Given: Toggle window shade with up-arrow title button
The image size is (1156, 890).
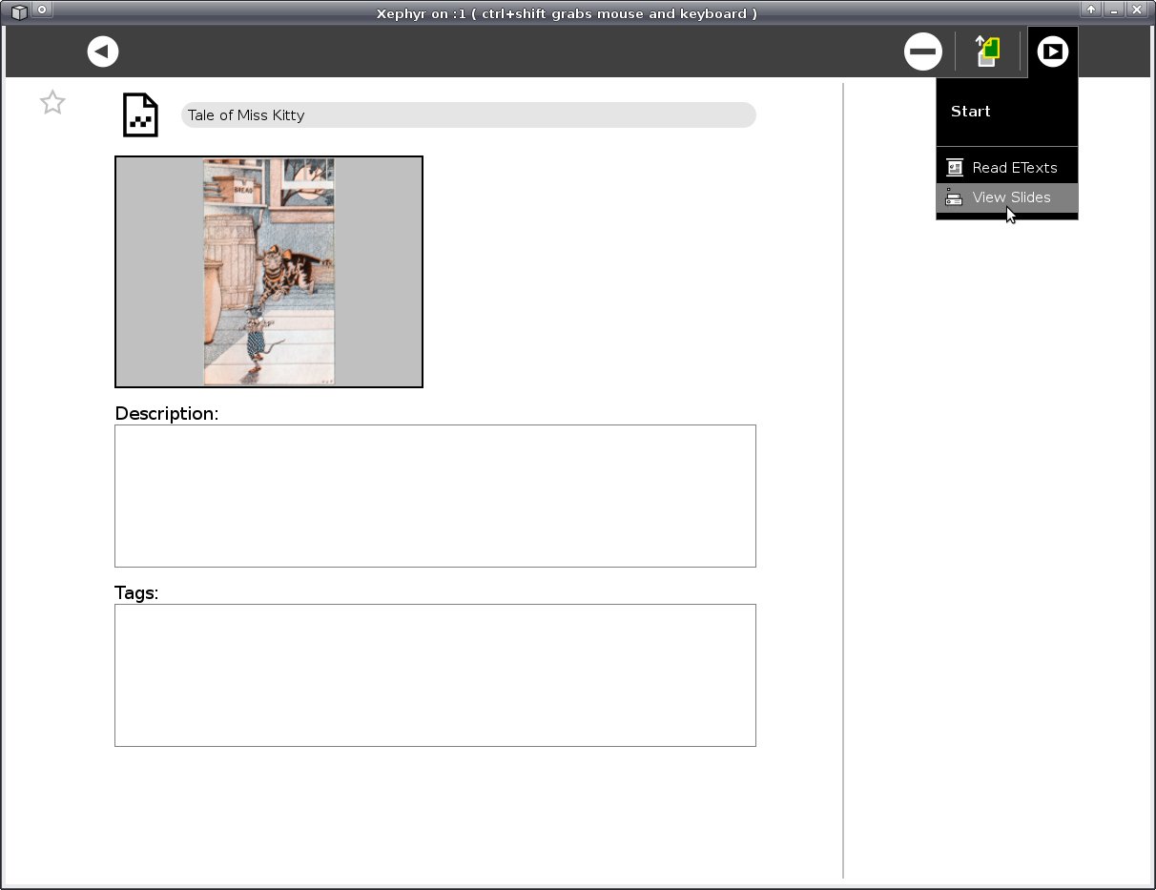Looking at the screenshot, I should pos(1091,10).
